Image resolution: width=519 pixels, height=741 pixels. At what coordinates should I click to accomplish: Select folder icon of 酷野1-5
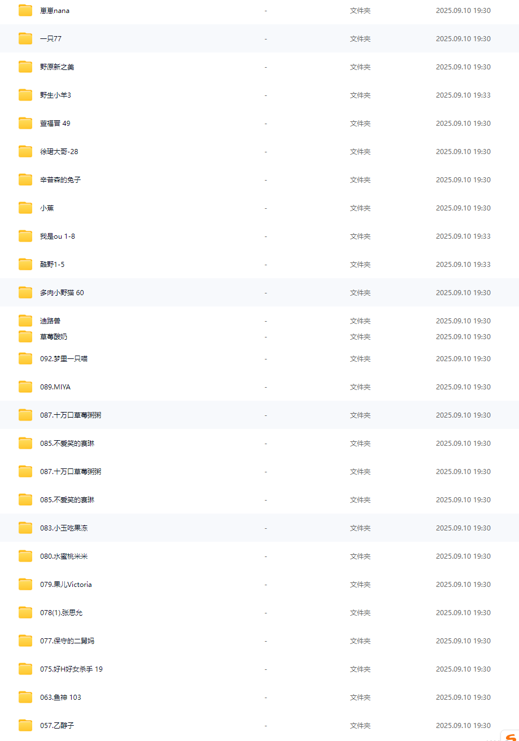[25, 264]
